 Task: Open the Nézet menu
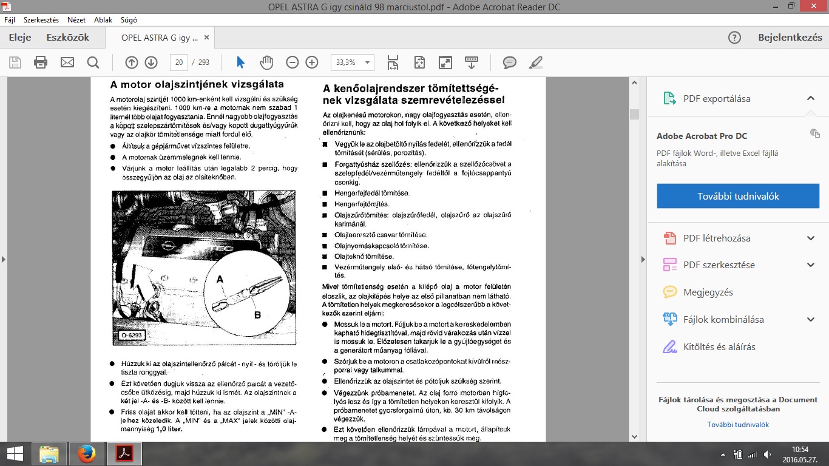pyautogui.click(x=77, y=19)
